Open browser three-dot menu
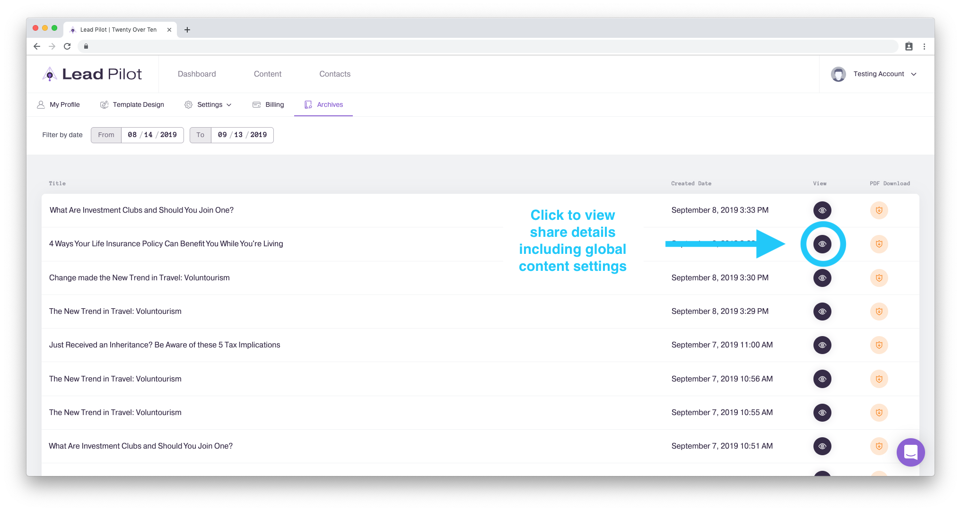Image resolution: width=961 pixels, height=511 pixels. pyautogui.click(x=924, y=46)
